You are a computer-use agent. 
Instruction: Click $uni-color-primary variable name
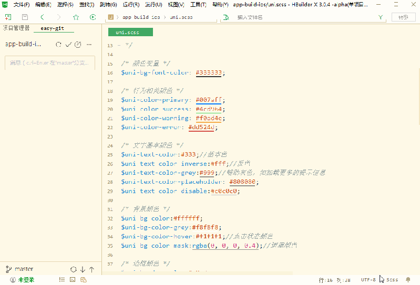(155, 100)
